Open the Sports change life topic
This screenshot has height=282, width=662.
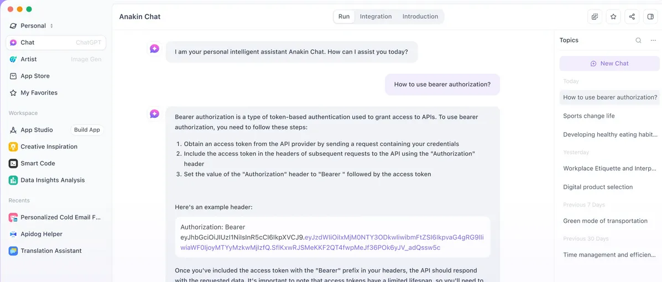588,116
